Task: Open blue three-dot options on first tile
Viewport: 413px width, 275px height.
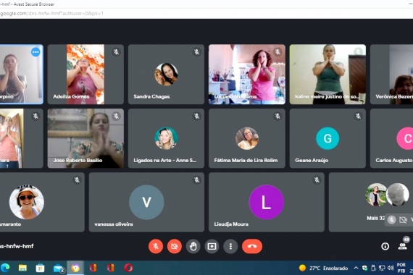Action: (36, 52)
